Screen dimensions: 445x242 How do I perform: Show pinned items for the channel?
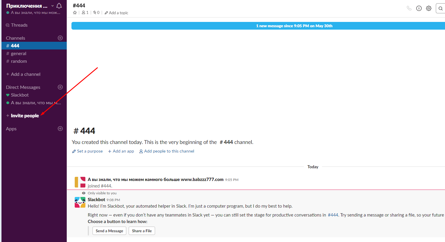click(96, 13)
